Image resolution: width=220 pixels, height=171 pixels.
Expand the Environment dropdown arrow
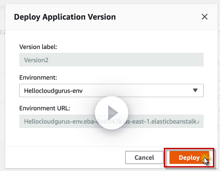point(195,91)
